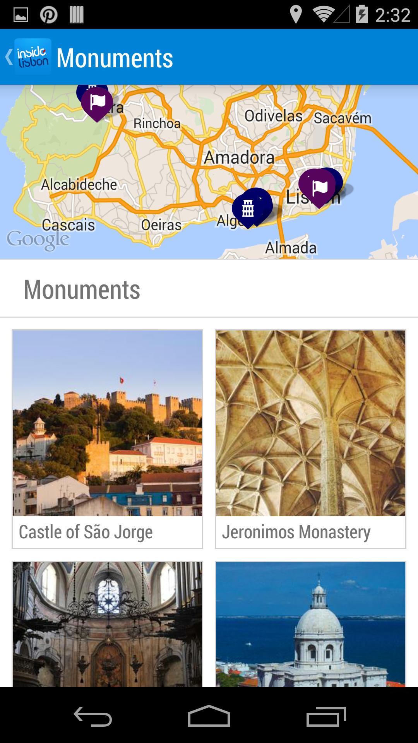
Task: Open the recent apps button
Action: 326,717
